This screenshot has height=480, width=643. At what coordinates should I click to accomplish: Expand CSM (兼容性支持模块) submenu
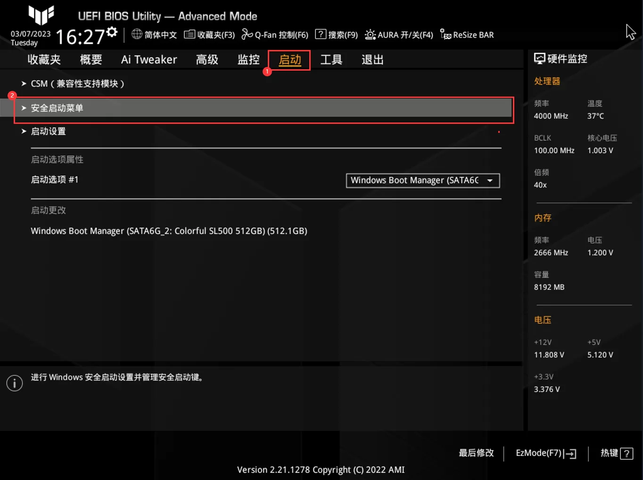tap(77, 84)
